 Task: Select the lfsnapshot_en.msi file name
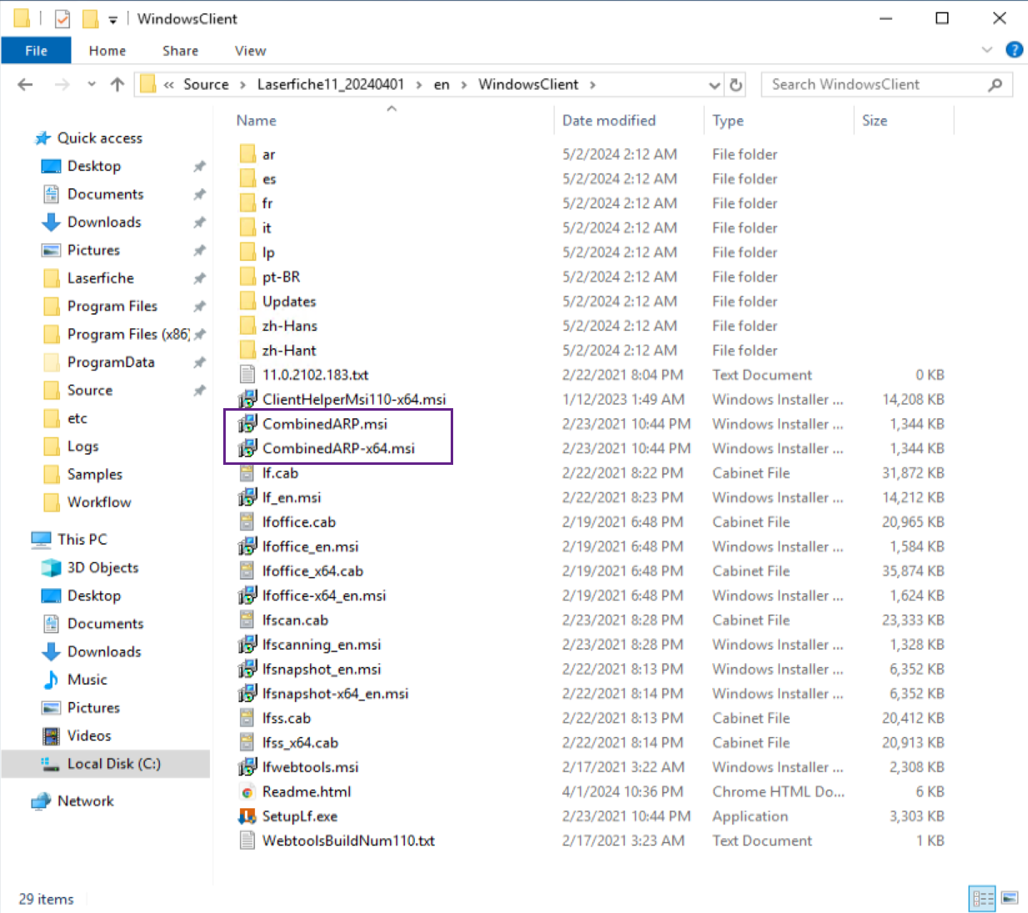(322, 669)
